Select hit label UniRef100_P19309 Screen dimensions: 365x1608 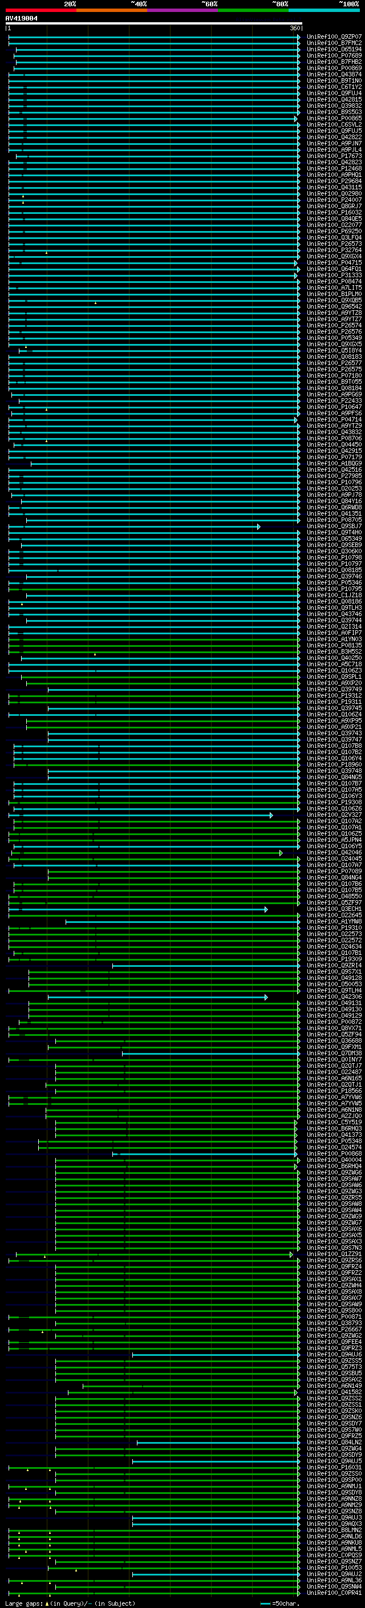[x=334, y=959]
